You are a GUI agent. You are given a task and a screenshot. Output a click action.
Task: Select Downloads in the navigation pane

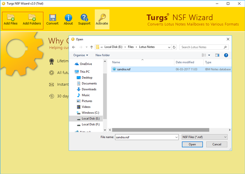89,89
